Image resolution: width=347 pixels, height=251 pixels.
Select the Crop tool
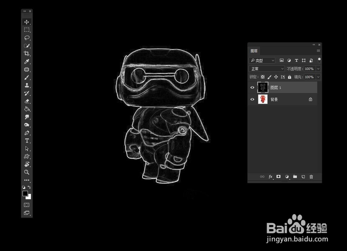tap(27, 54)
